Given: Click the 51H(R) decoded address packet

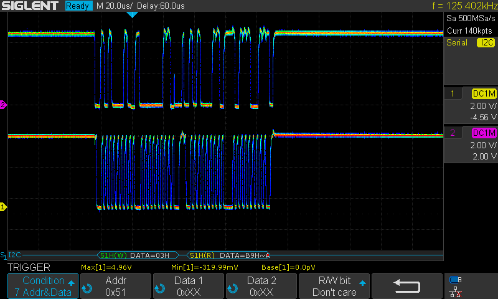Looking at the screenshot, I should pos(202,255).
